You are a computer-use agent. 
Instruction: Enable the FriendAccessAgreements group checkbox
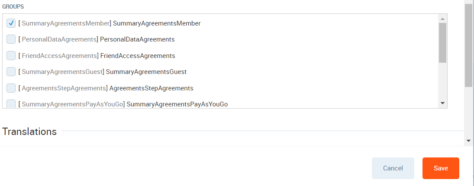click(11, 56)
